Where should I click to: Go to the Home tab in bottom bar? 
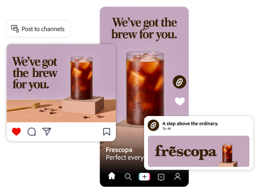(112, 176)
